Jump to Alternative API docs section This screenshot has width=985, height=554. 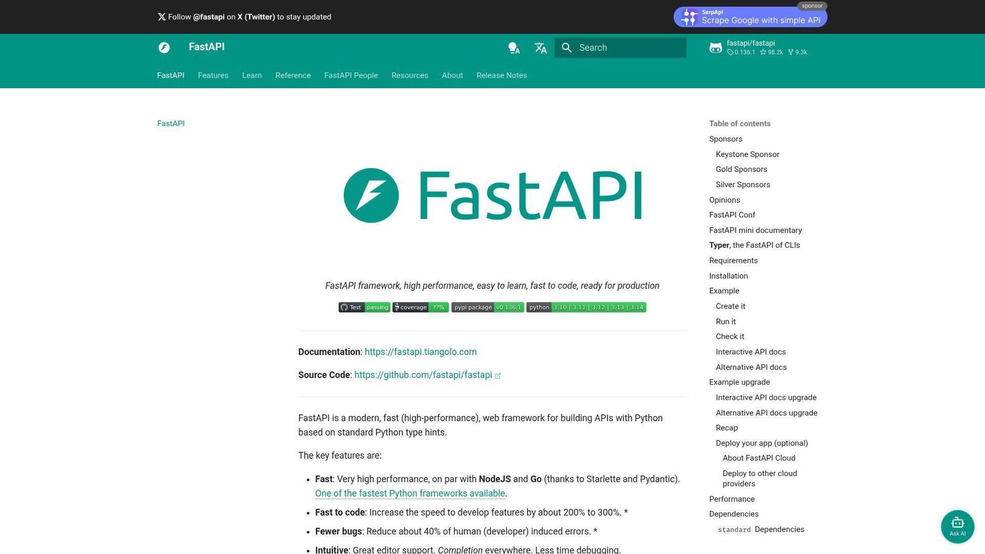(x=751, y=367)
